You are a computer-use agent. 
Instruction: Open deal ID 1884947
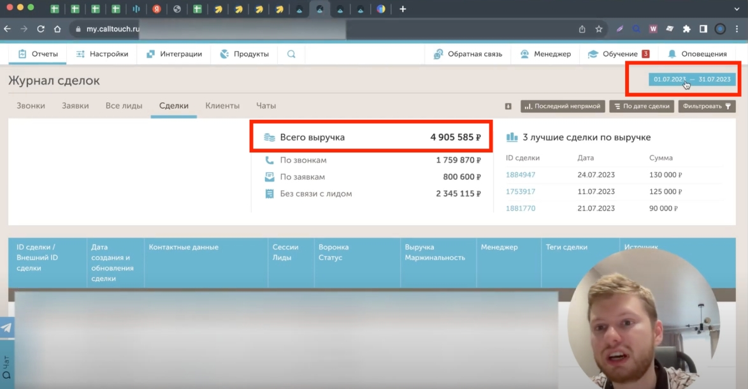click(521, 175)
